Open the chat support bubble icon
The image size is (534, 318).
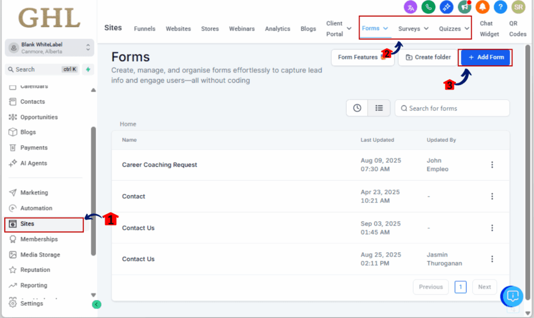click(x=512, y=296)
